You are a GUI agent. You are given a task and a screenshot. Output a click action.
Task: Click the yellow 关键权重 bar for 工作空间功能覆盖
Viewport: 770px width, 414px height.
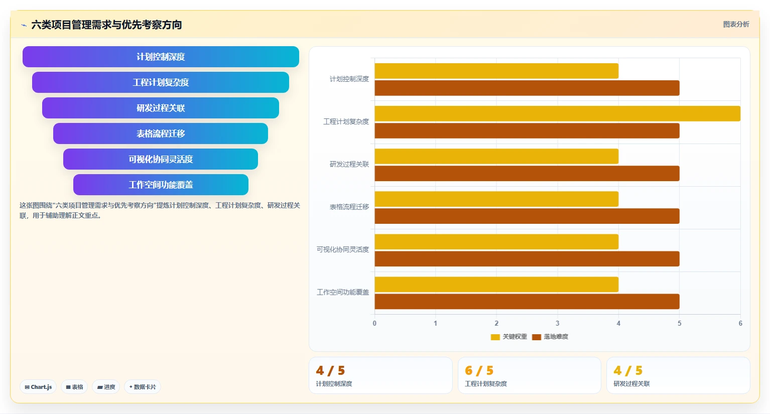point(496,284)
